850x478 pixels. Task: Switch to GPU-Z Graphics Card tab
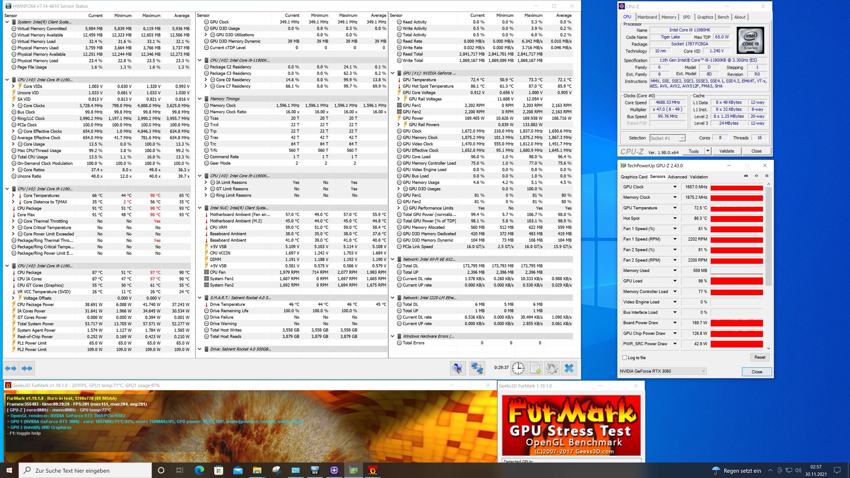click(x=634, y=177)
